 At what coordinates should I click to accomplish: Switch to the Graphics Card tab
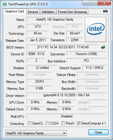tap(15, 12)
